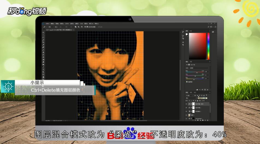This screenshot has height=144, width=260.
Task: Click the rainbow hue slider strip
Action: click(x=208, y=46)
